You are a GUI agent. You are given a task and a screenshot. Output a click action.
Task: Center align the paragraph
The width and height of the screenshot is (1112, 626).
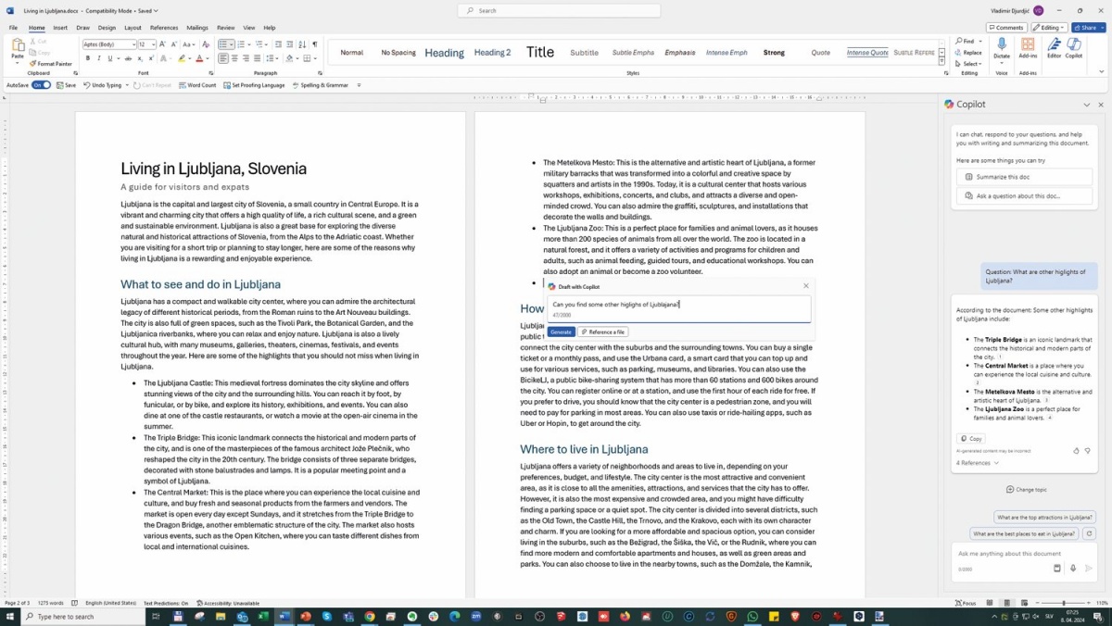click(234, 58)
